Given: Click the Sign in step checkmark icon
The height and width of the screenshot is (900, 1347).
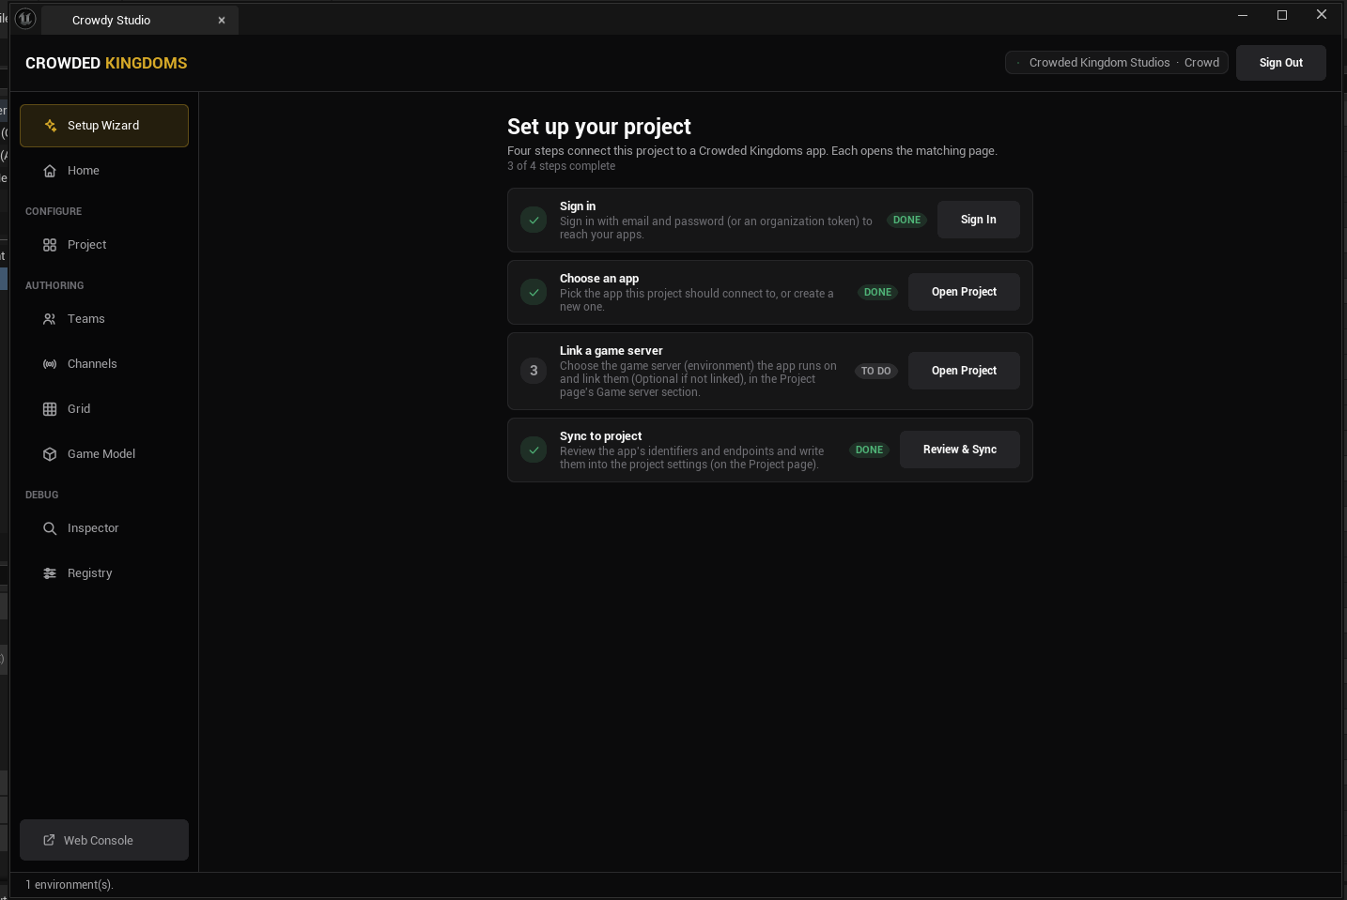Looking at the screenshot, I should point(534,221).
